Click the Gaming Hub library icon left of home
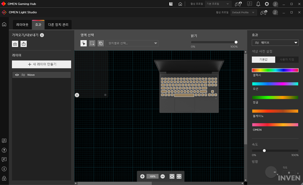Screen dimensions: 303x185 [171, 4]
